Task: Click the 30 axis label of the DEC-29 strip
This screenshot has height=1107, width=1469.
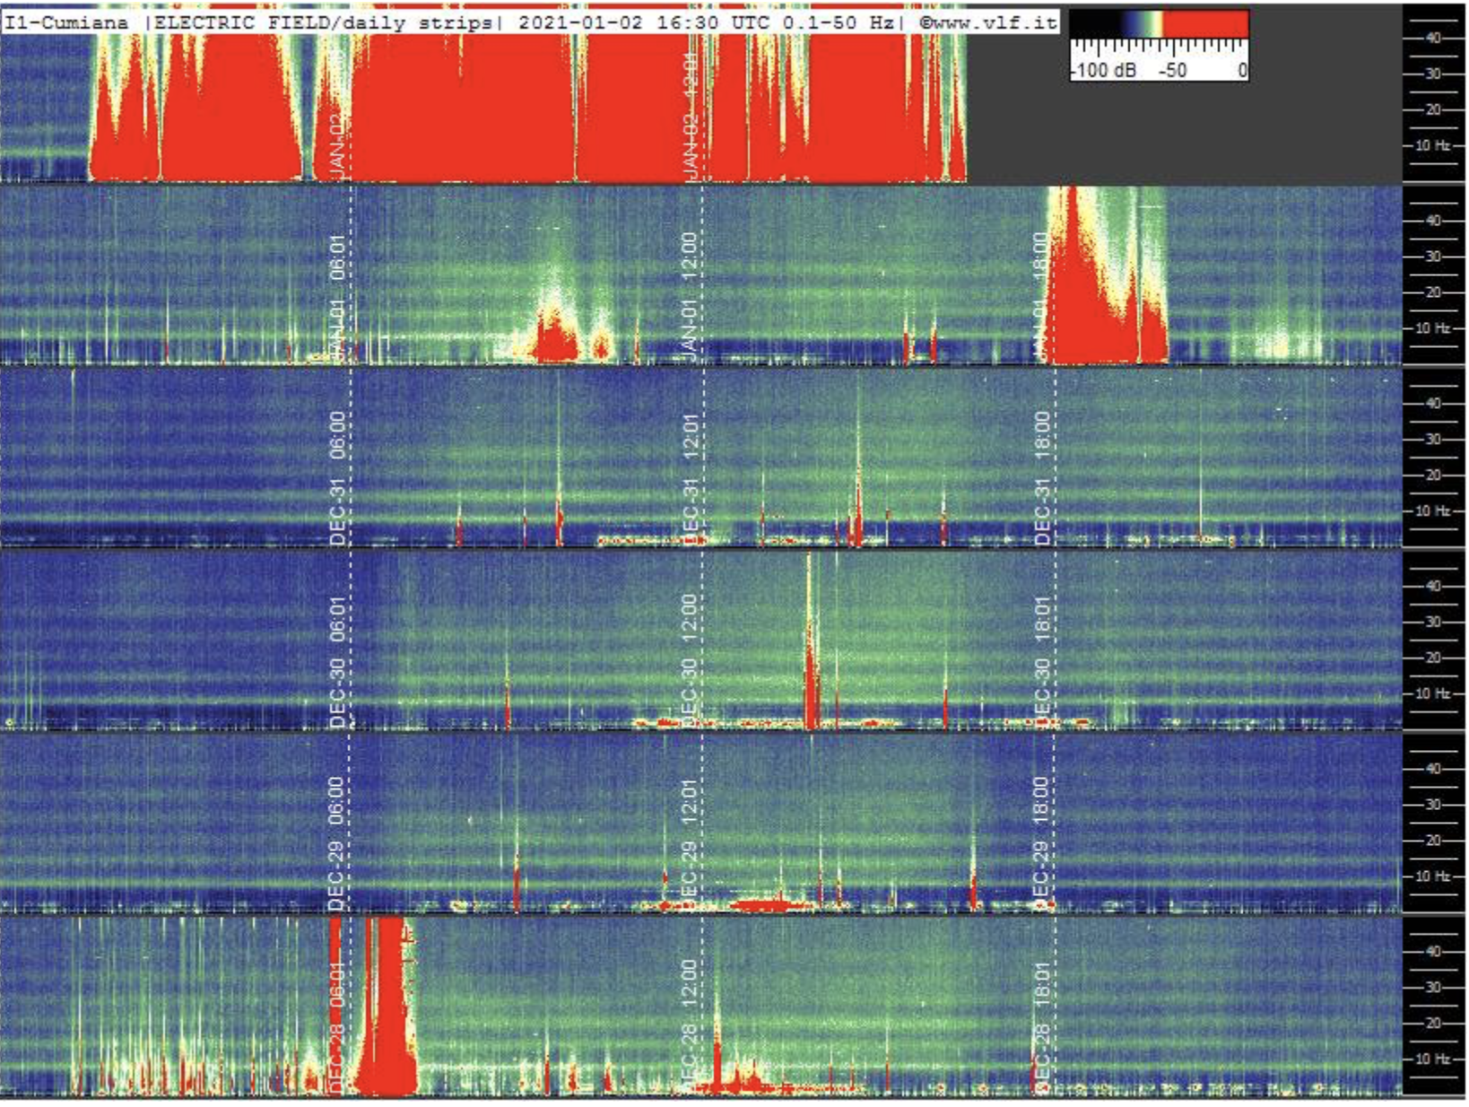Action: coord(1433,805)
